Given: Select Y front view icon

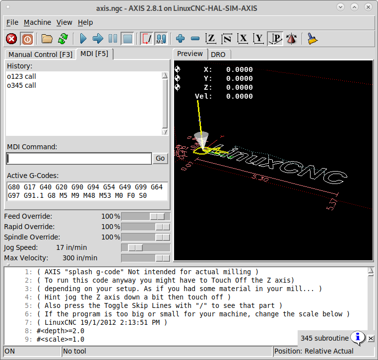Looking at the screenshot, I should (x=258, y=39).
